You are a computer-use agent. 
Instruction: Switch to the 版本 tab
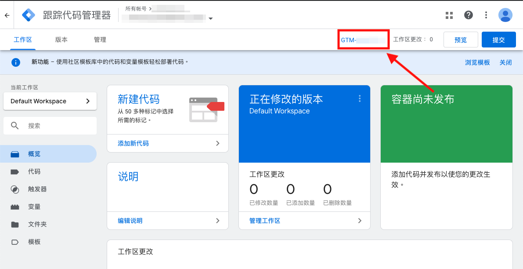tap(61, 40)
